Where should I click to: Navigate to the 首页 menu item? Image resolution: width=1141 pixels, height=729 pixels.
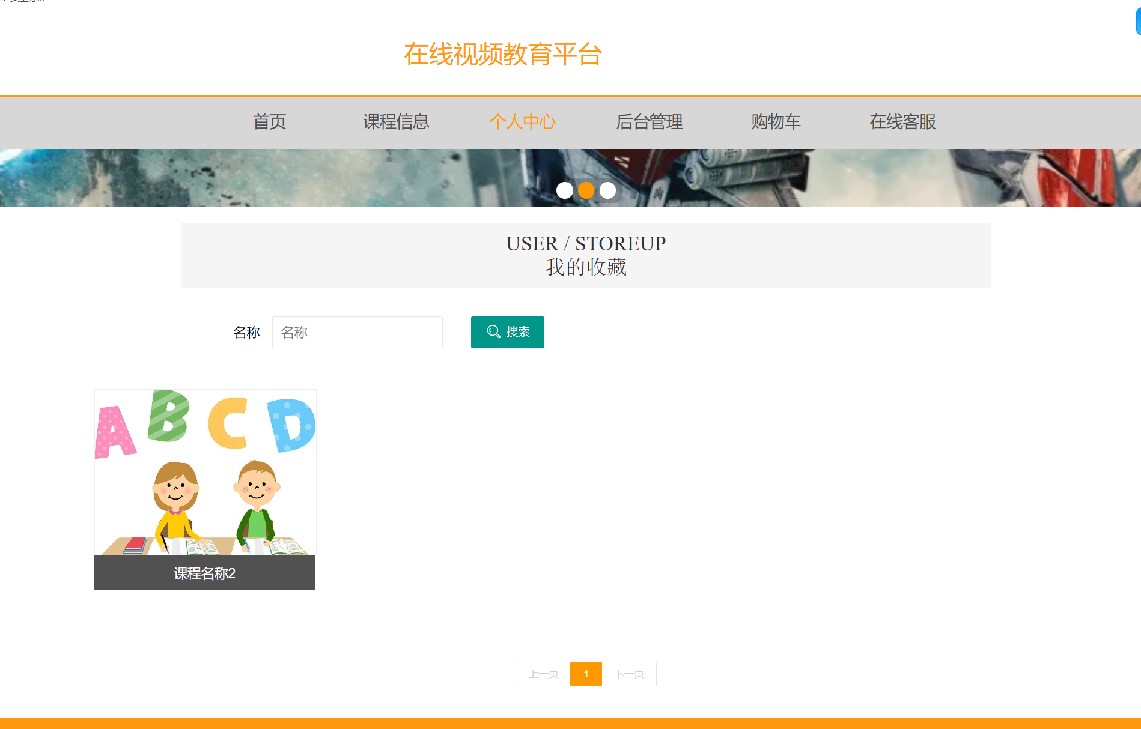pos(269,122)
